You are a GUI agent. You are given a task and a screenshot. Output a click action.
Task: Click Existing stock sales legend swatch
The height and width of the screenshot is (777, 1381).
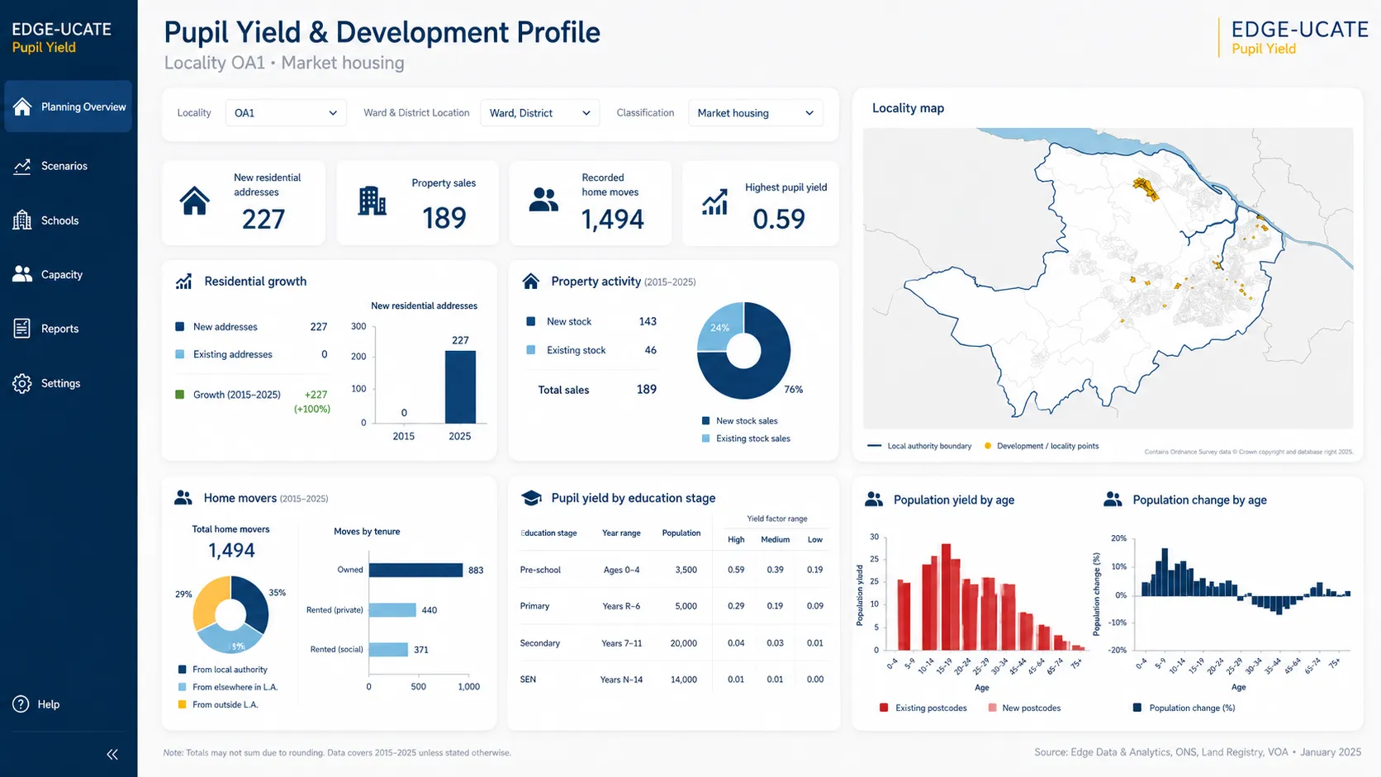point(706,438)
